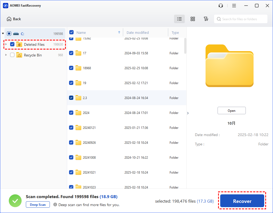273x213 pixels.
Task: Collapse the C: drive tree node
Action: 3,34
